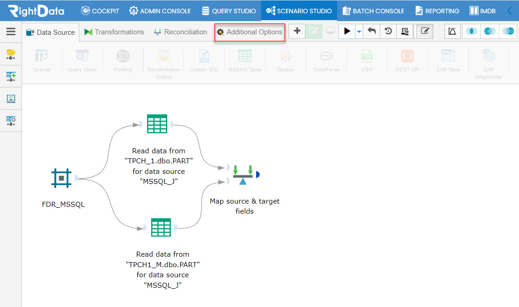519x307 pixels.
Task: Click the open folder sidebar icon
Action: coord(11,54)
